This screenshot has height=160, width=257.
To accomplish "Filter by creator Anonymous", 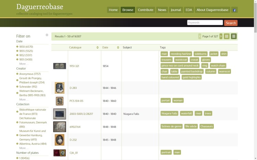I will click(x=30, y=74).
